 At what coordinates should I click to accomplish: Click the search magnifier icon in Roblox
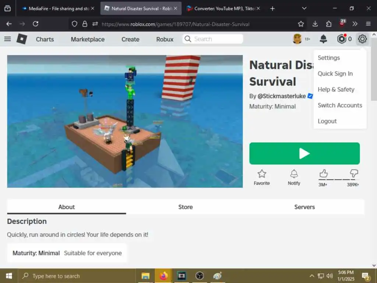(188, 39)
